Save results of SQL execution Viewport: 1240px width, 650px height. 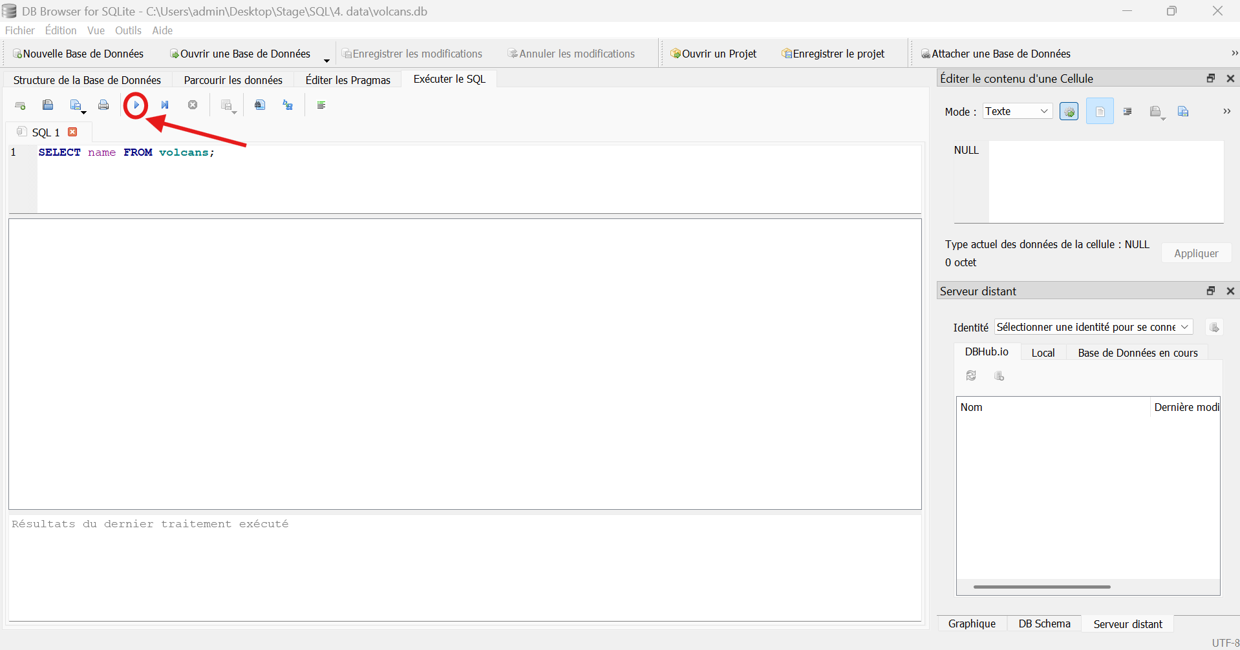coord(226,105)
